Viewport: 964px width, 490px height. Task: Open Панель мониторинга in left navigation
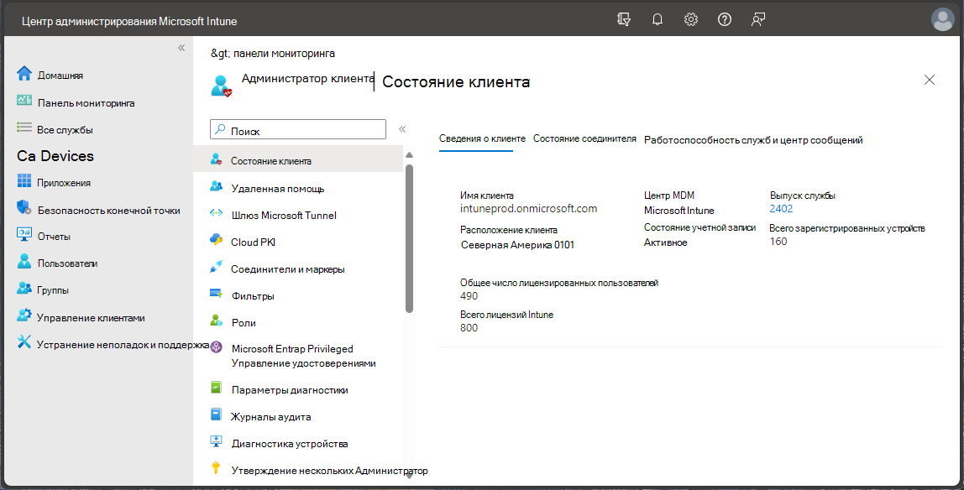[x=86, y=103]
